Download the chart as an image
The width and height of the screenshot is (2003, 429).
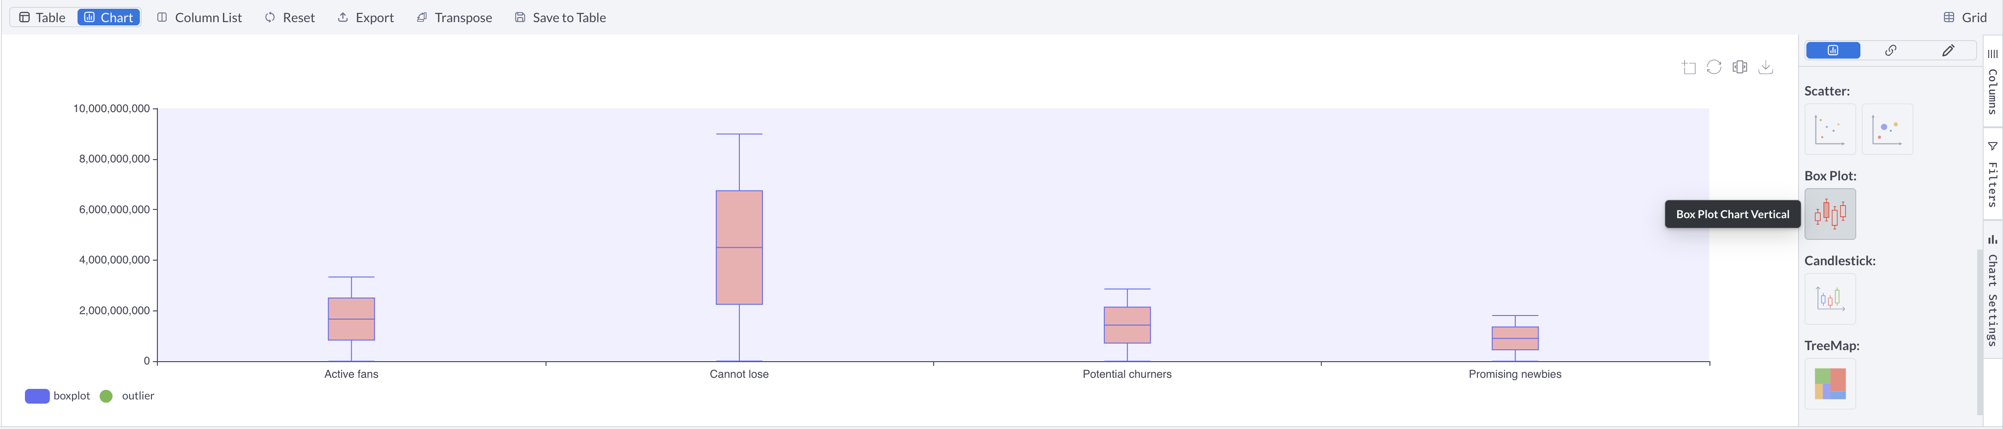[x=1766, y=68]
